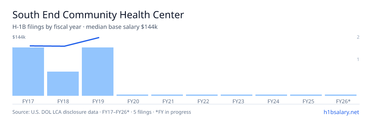Click the FY17 filings bar
The width and height of the screenshot is (372, 124).
coord(28,72)
